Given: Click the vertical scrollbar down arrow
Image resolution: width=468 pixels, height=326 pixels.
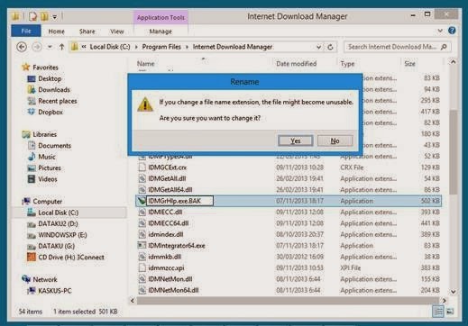Looking at the screenshot, I should 453,291.
